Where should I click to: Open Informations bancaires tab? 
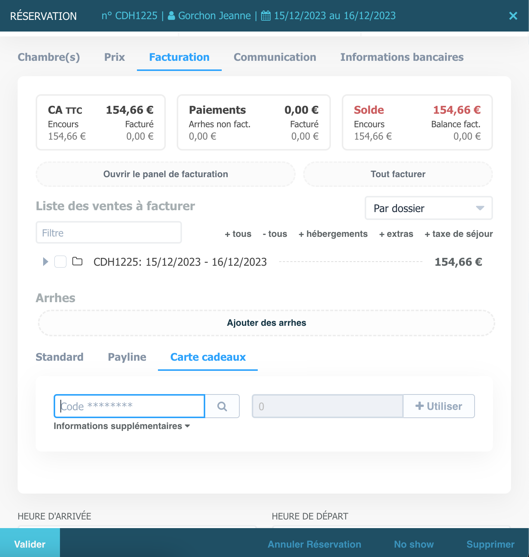point(402,57)
